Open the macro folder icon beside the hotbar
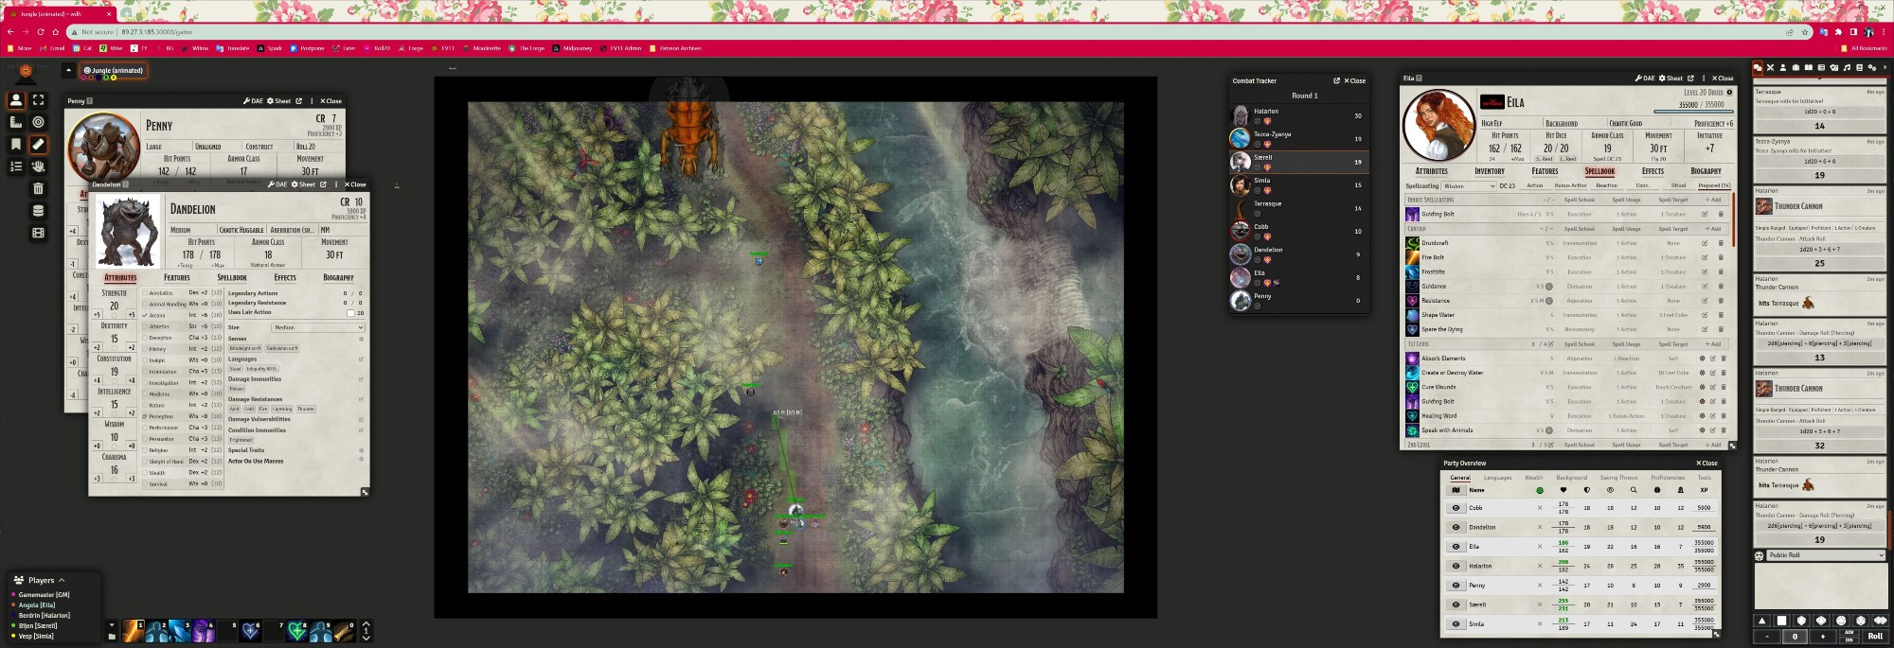This screenshot has height=648, width=1894. 112,637
